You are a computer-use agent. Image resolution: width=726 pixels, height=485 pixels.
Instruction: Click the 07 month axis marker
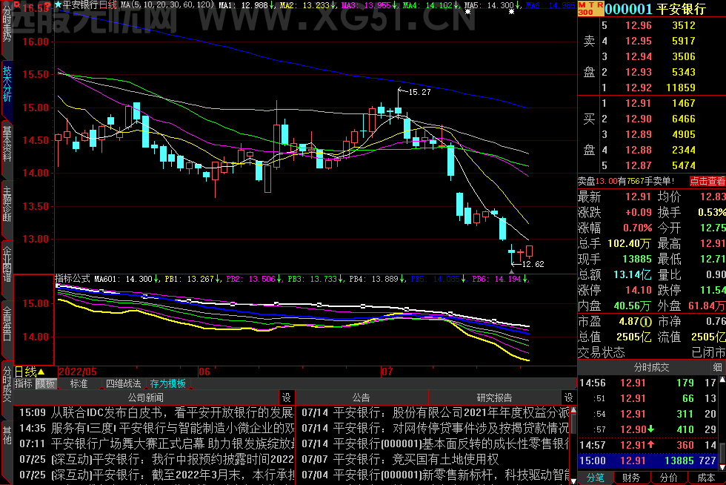pyautogui.click(x=387, y=372)
